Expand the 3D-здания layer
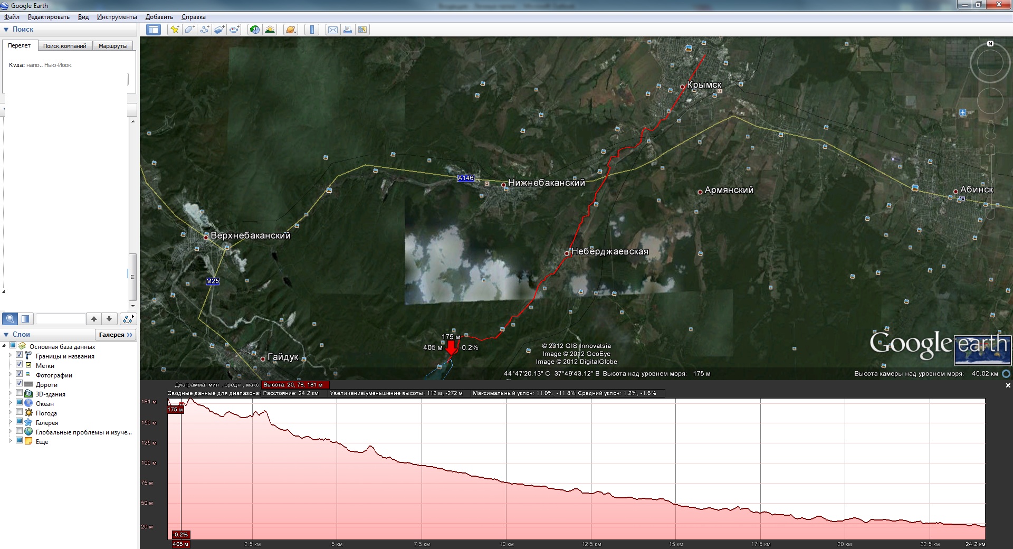 (11, 394)
